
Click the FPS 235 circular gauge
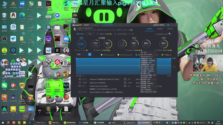tap(81, 44)
